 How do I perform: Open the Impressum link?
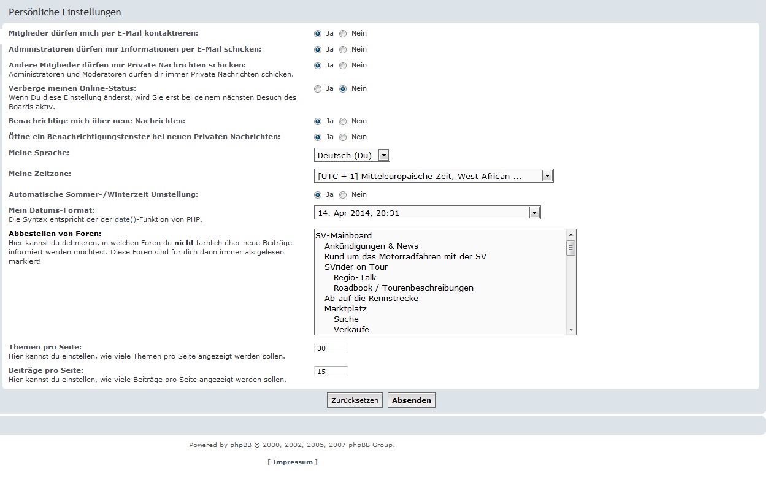tap(293, 462)
